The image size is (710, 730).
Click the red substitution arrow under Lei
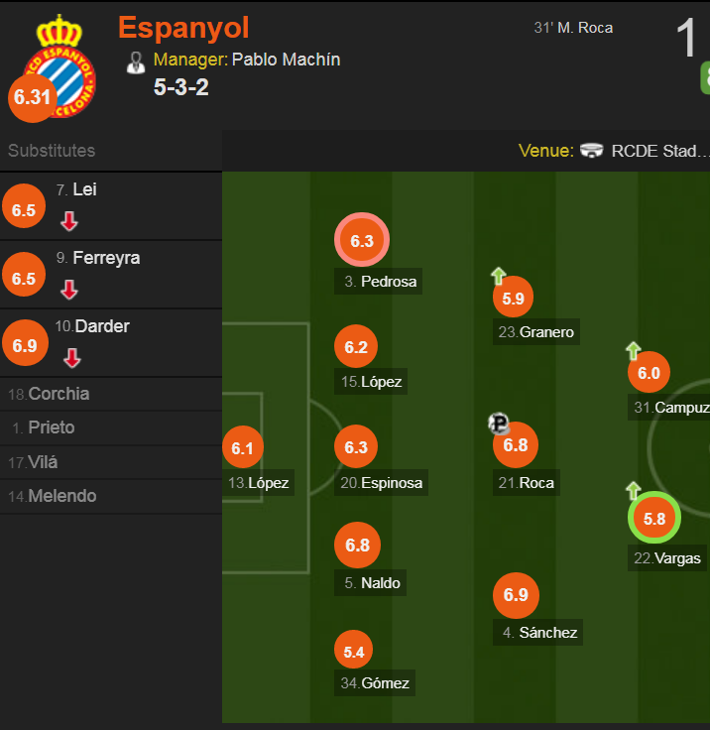pyautogui.click(x=69, y=221)
